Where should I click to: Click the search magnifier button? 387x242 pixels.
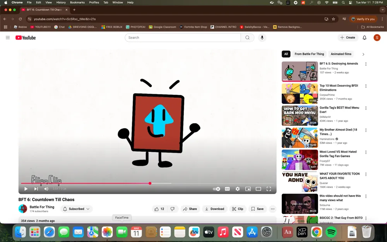tap(247, 38)
